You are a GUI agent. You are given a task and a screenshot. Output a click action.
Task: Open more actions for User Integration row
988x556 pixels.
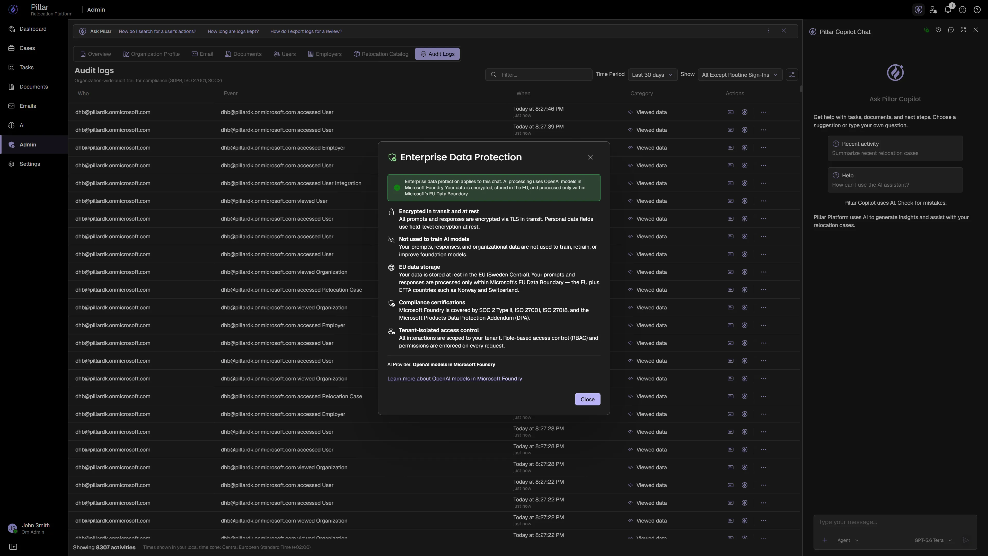click(x=763, y=184)
